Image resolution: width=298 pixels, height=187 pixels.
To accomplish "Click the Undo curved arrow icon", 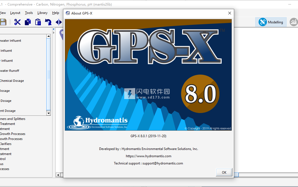I will point(48,22).
